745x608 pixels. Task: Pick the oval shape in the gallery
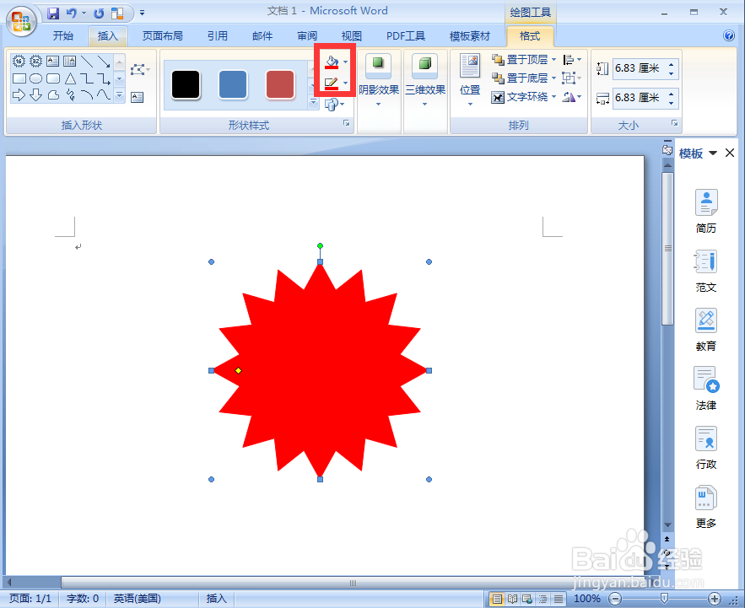36,78
